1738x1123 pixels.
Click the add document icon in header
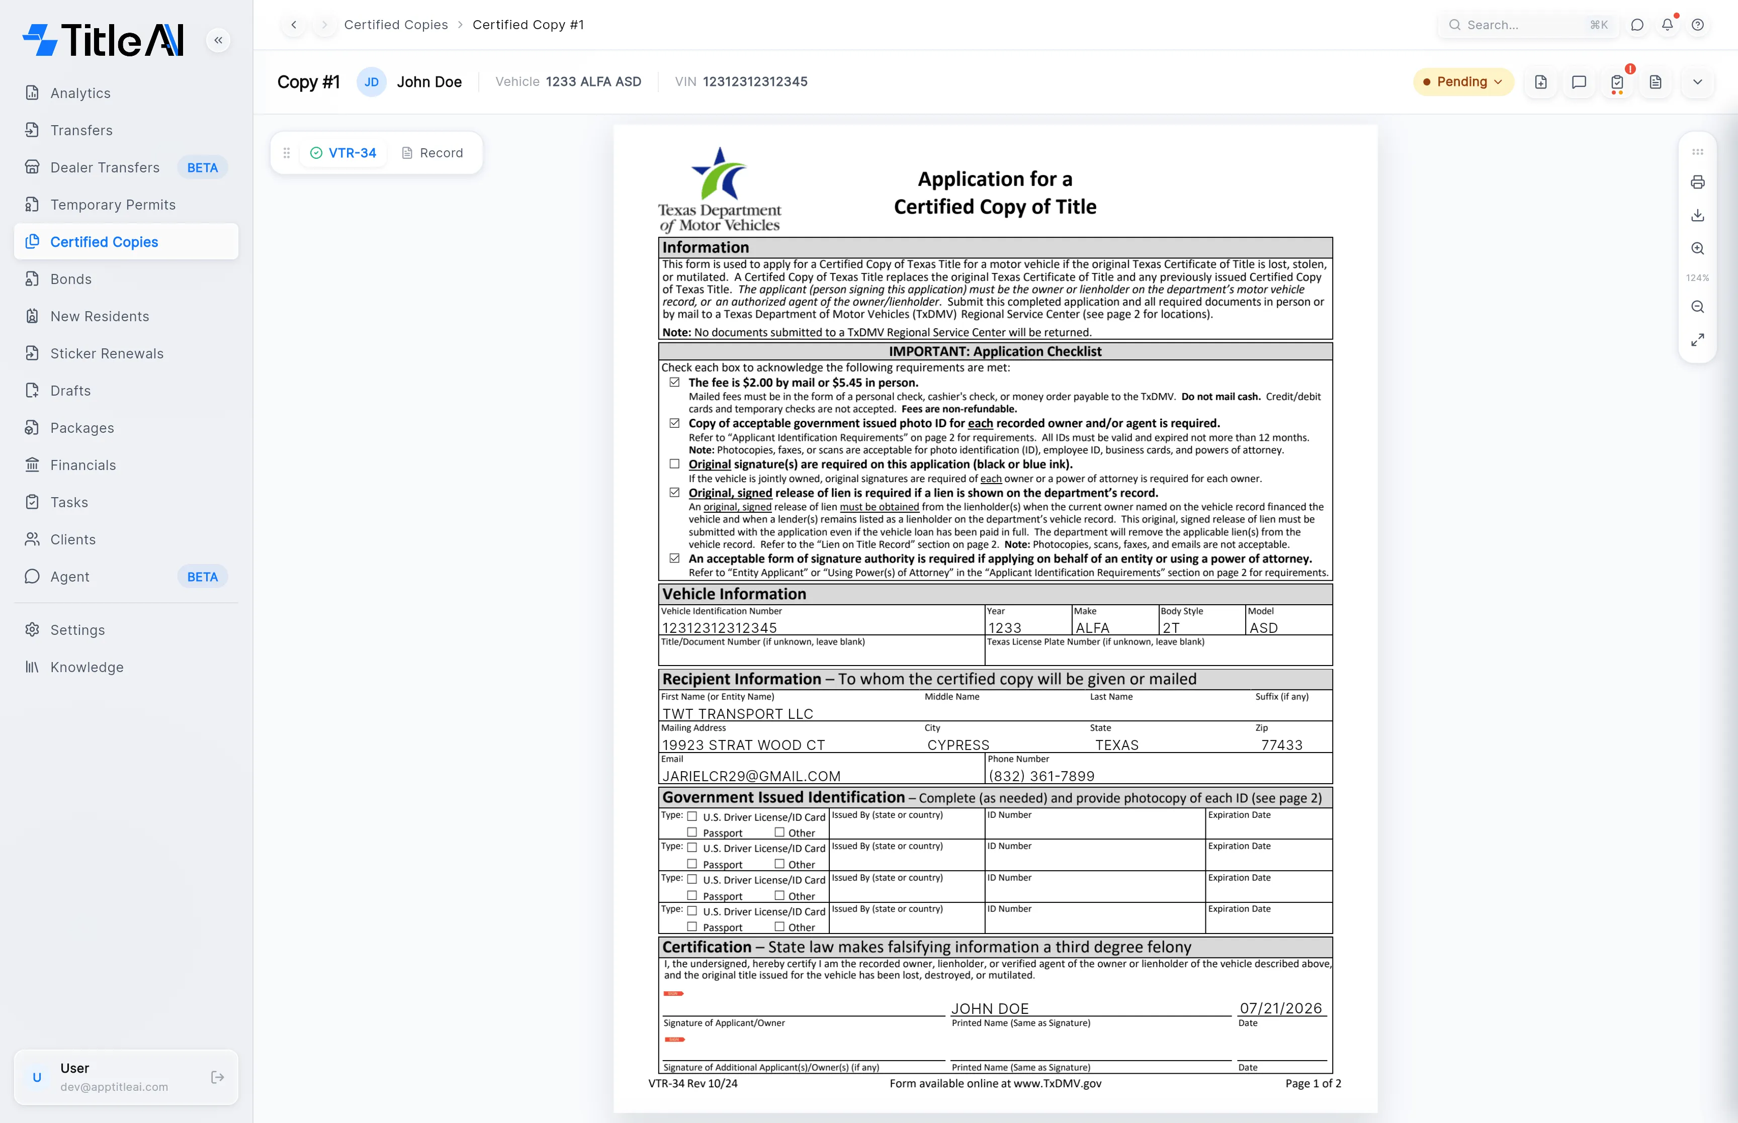(x=1540, y=81)
